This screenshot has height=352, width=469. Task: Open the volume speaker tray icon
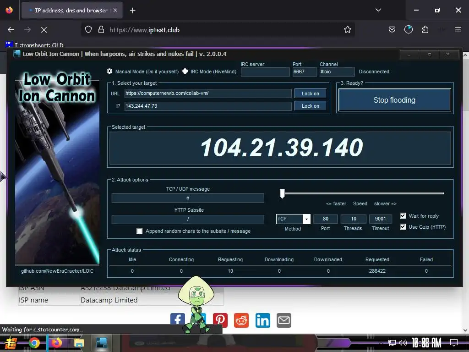point(403,343)
